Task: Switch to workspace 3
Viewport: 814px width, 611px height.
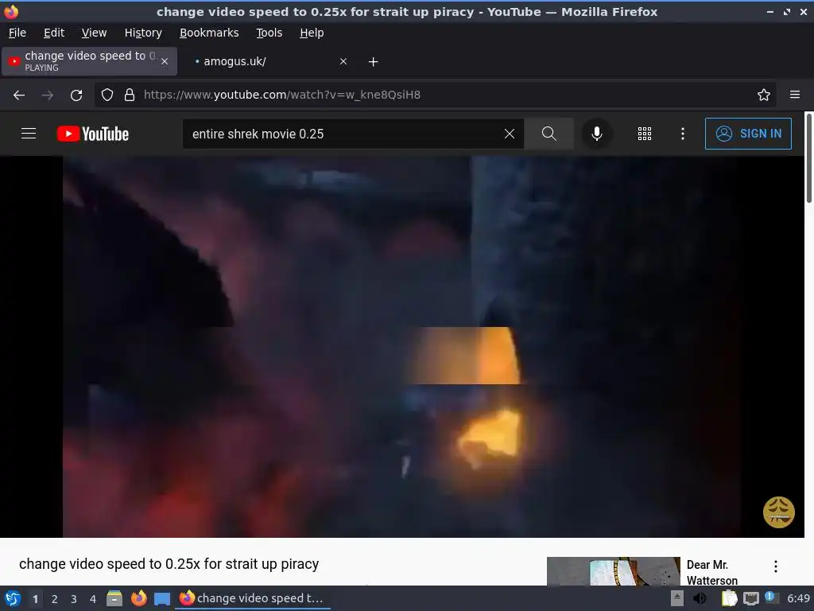Action: (x=74, y=599)
